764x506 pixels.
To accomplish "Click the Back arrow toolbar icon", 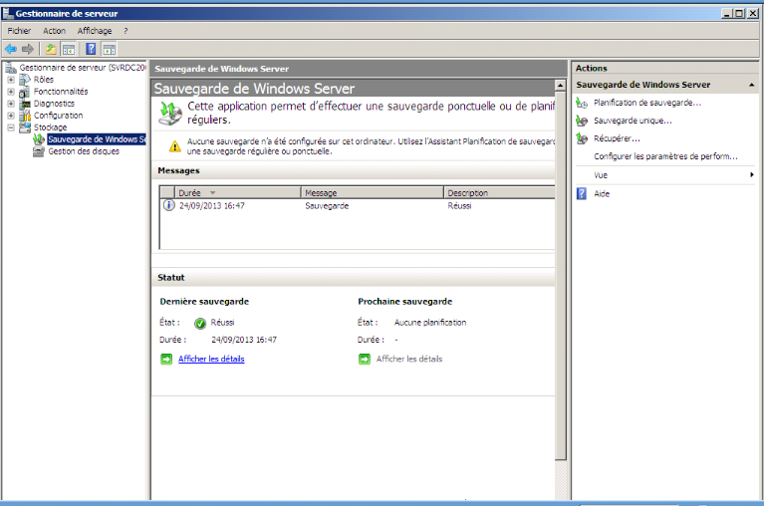I will tap(11, 49).
